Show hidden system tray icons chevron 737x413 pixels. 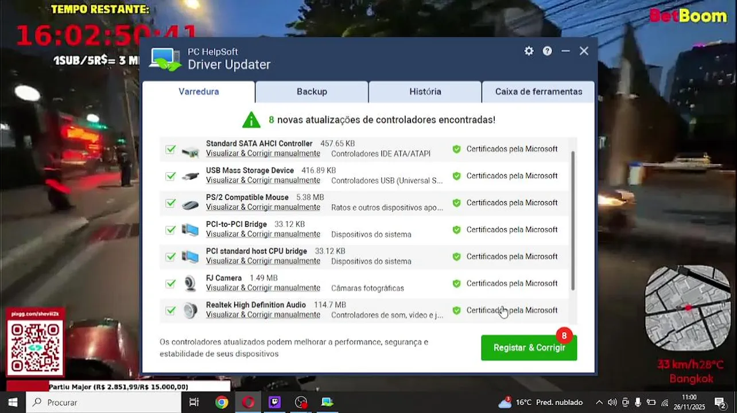click(x=599, y=403)
